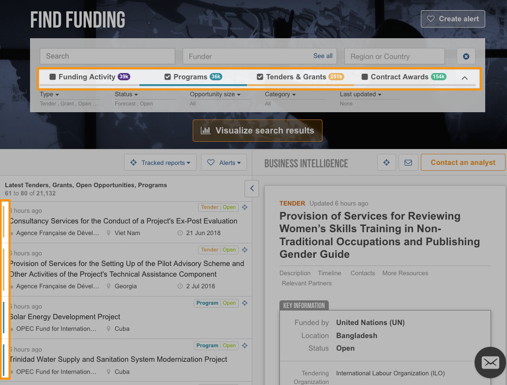Open Pilot Advisory Scheme services listing
The image size is (507, 385).
click(x=127, y=269)
